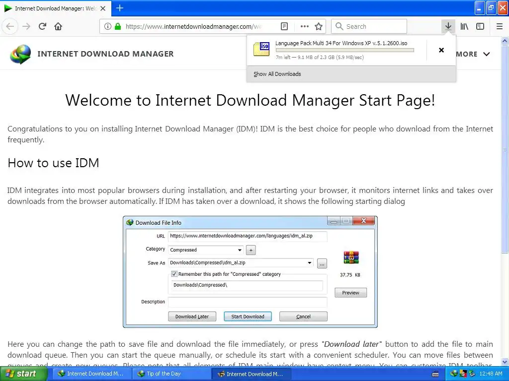Click the 12:48 AM taskbar clock
Screen dimensions: 509x381
tap(491, 374)
